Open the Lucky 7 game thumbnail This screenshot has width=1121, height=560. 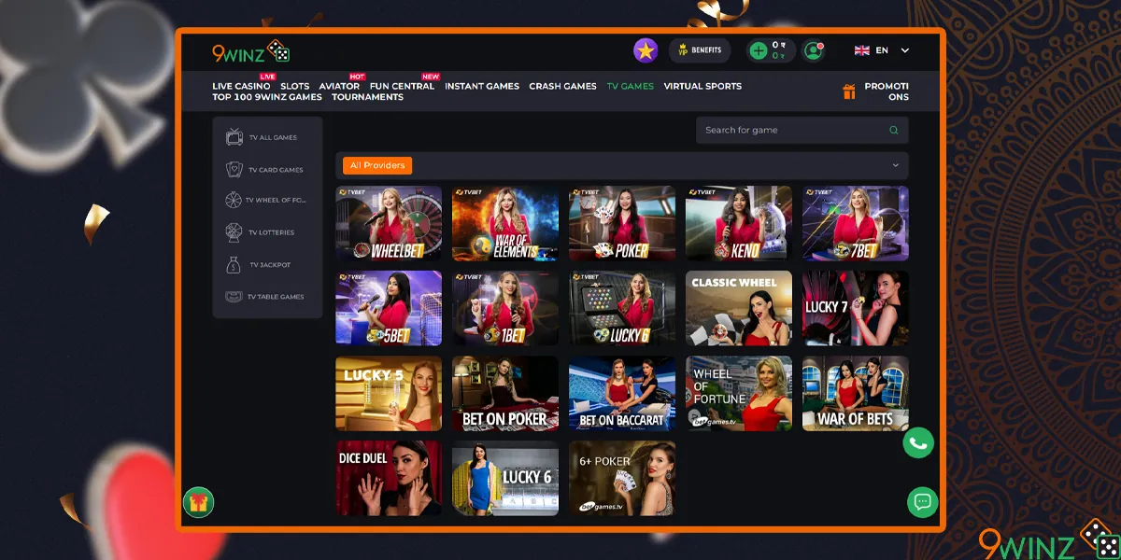point(856,308)
